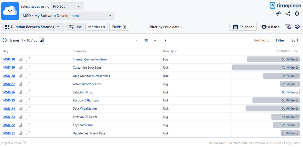
Task: Open bar chart icon for MSD-29
Action: point(20,68)
